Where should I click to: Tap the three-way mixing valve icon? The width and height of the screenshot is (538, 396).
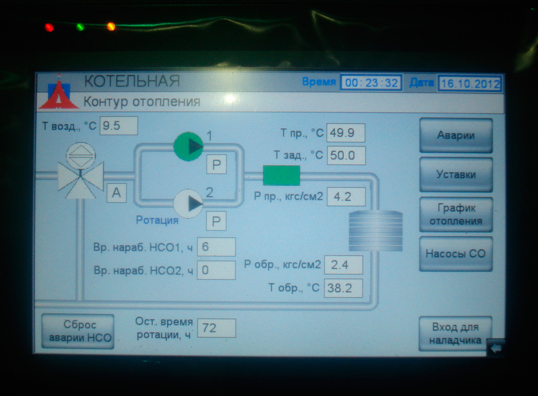pos(81,178)
